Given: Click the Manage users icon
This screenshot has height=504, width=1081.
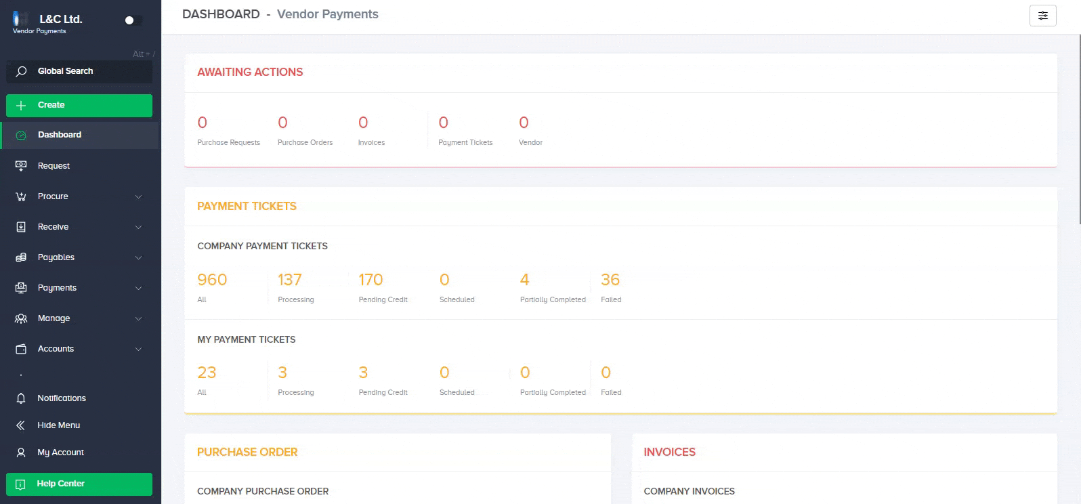Looking at the screenshot, I should 21,318.
